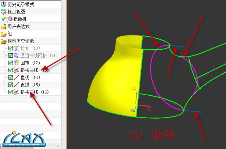Select the 拉伸 (10) feature label
Image resolution: width=226 pixels, height=149 pixels.
(30, 48)
